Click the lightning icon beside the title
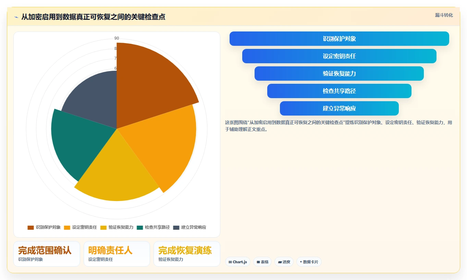 tap(16, 17)
